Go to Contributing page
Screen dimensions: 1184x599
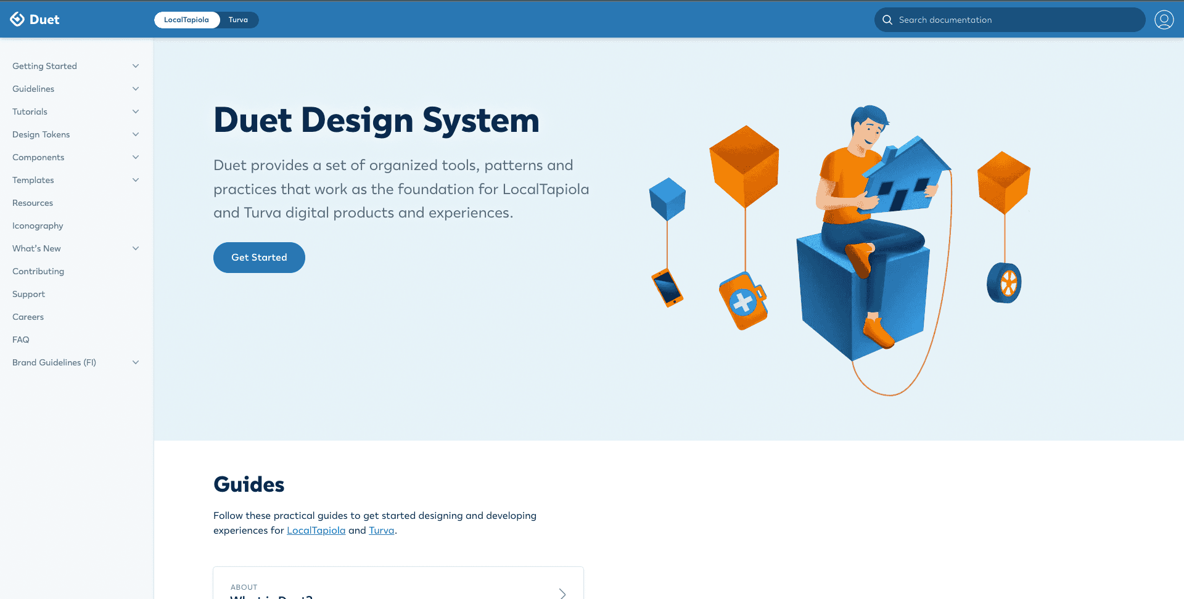coord(38,271)
